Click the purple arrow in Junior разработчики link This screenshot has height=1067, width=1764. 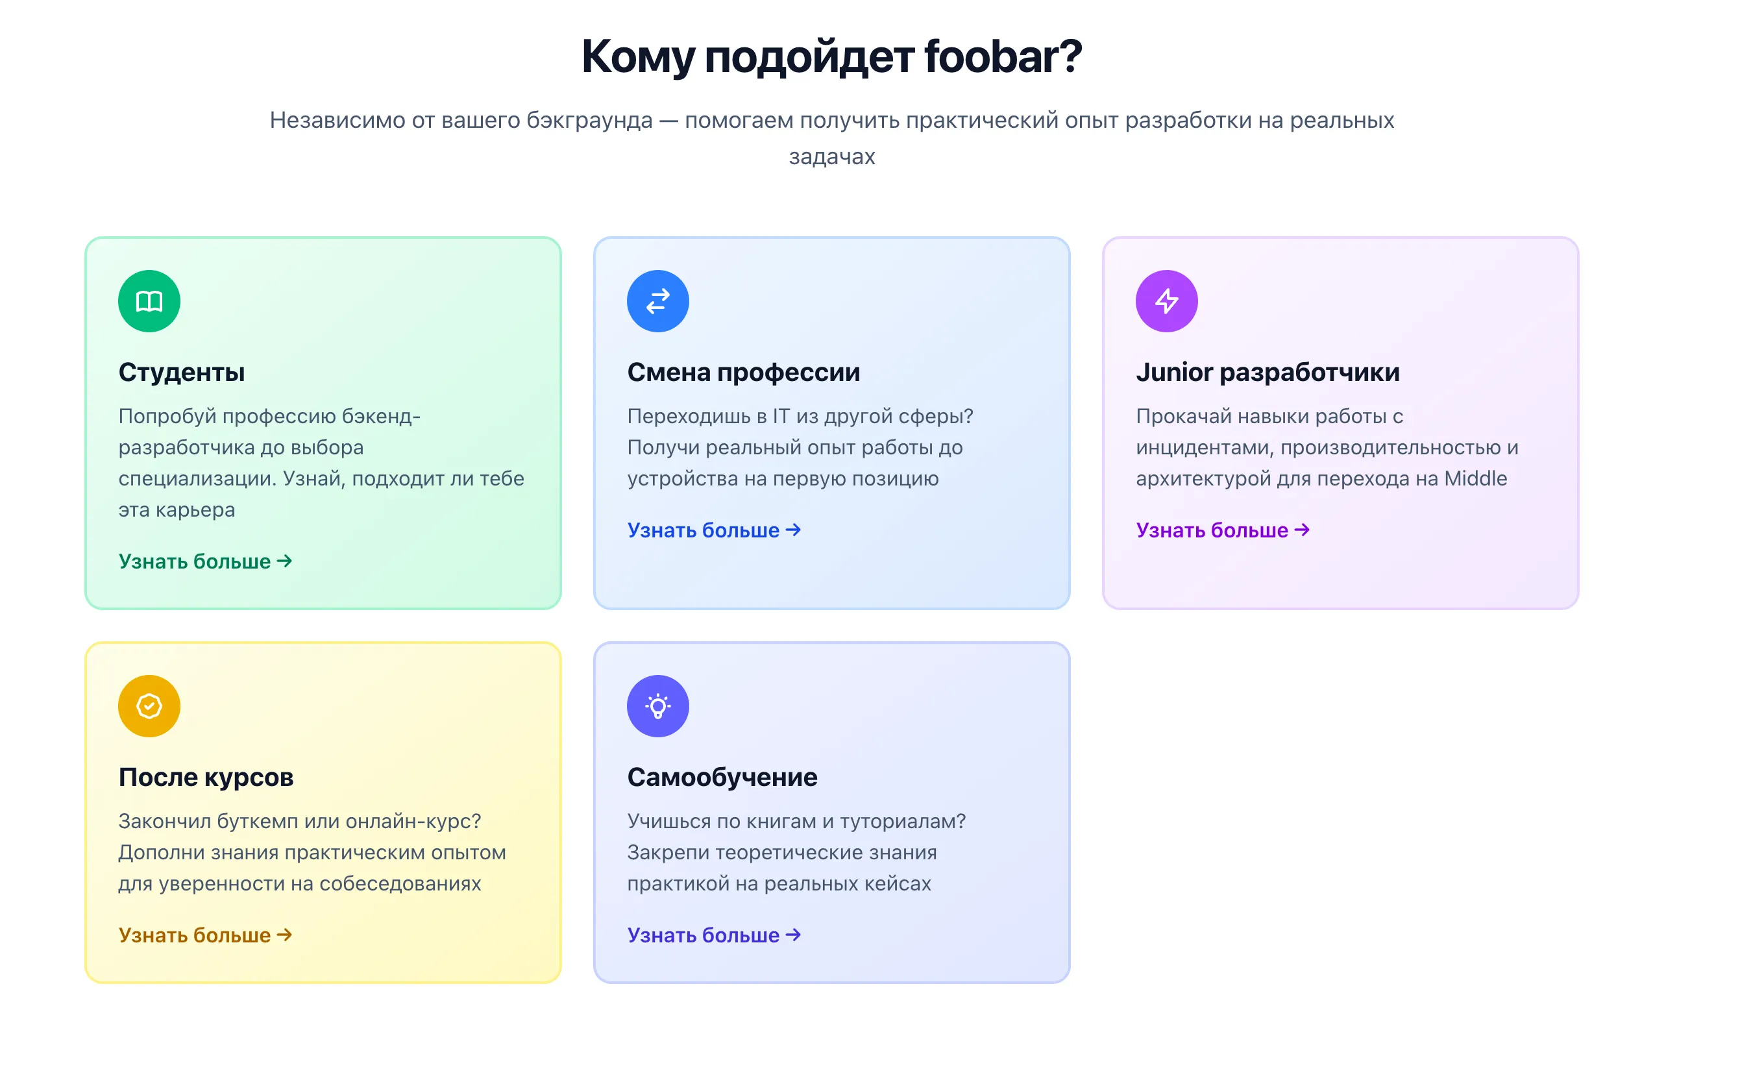1303,530
